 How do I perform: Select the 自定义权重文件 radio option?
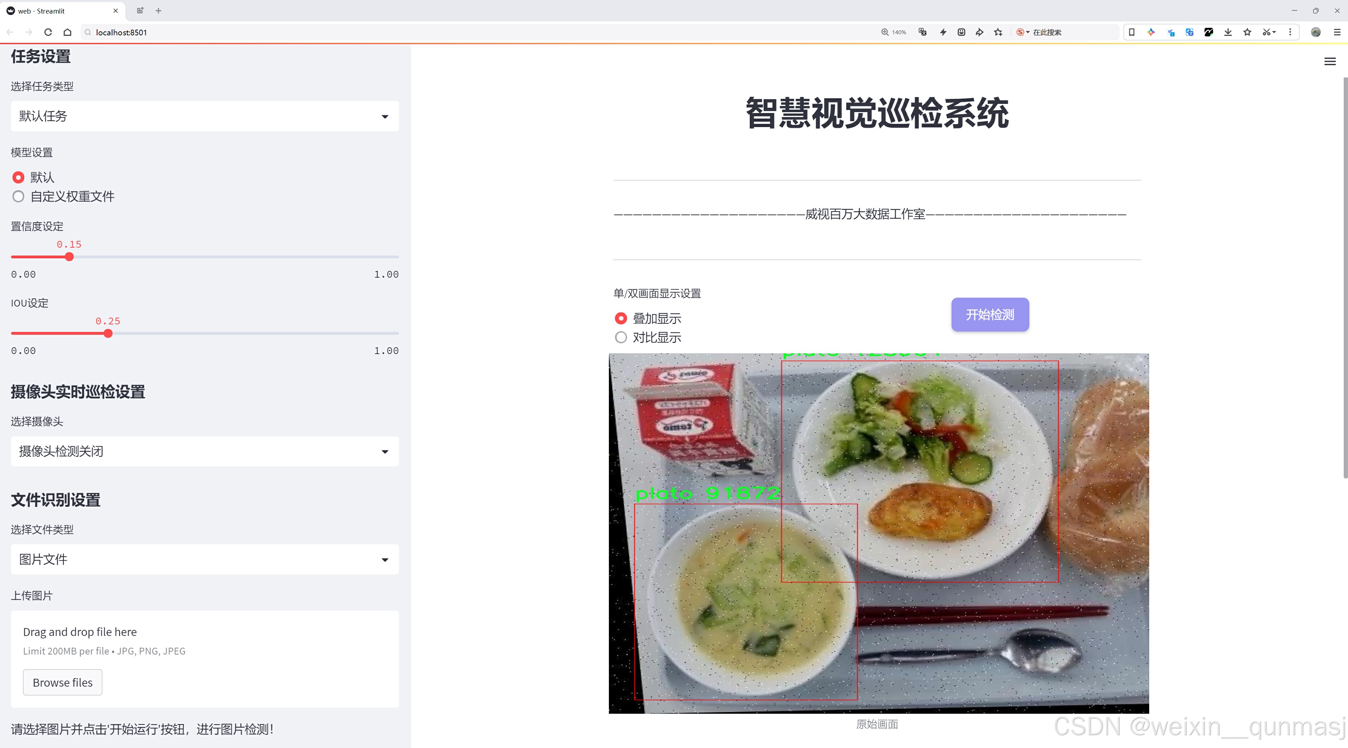point(18,197)
